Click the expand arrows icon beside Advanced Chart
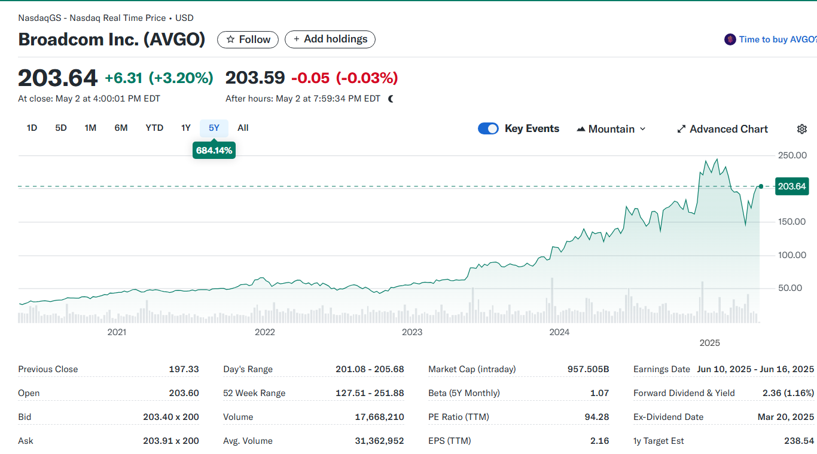 click(x=681, y=129)
